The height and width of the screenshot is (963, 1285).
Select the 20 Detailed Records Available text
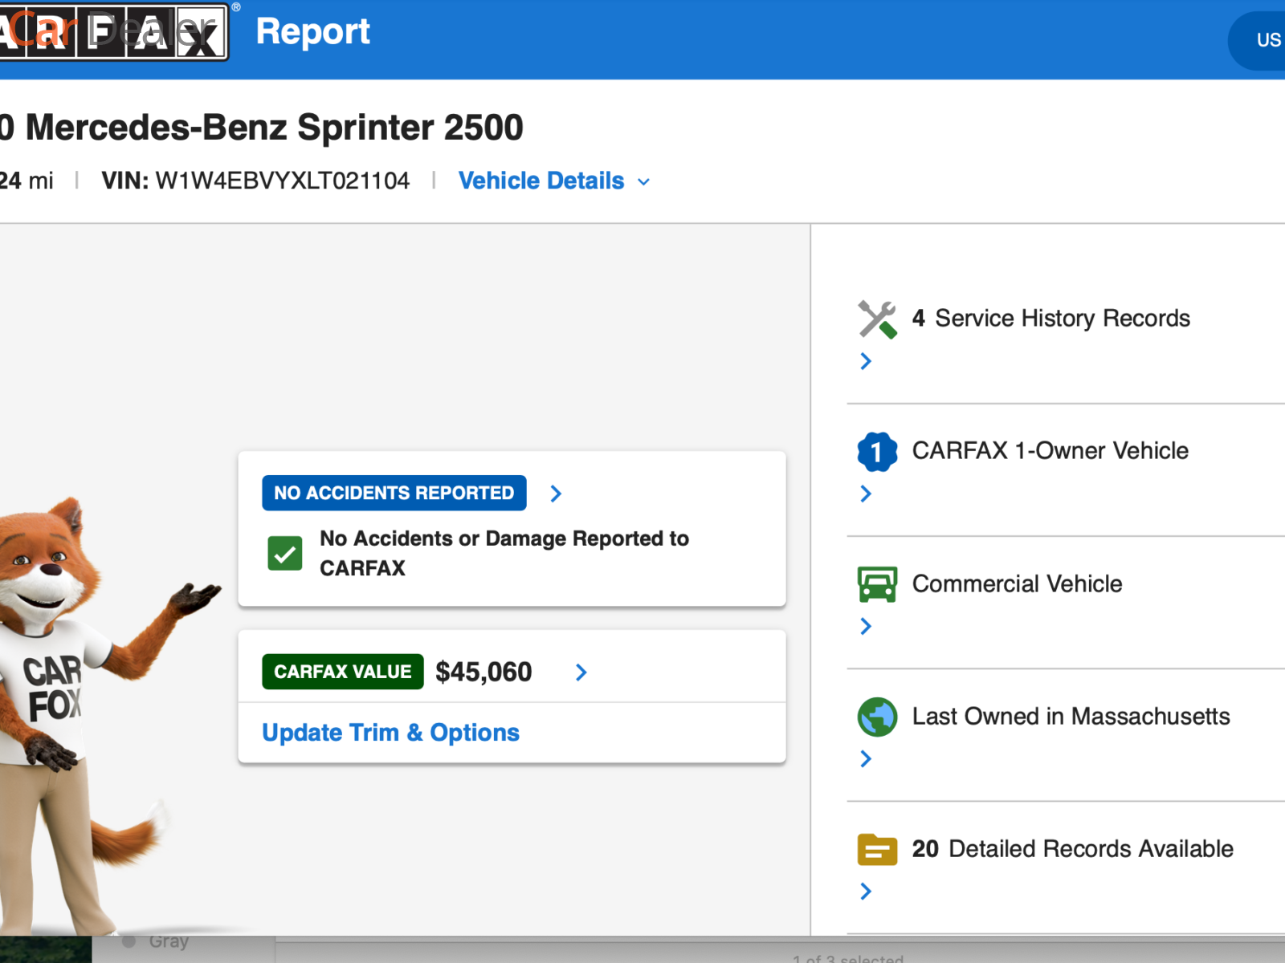pos(1073,849)
